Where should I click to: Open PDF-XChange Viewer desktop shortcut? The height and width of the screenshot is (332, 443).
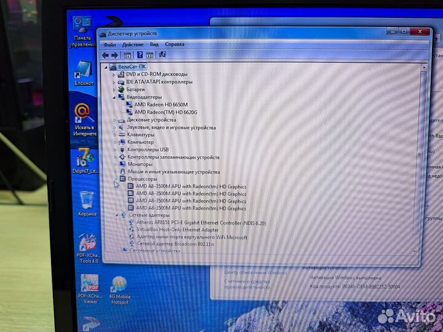[x=90, y=289]
